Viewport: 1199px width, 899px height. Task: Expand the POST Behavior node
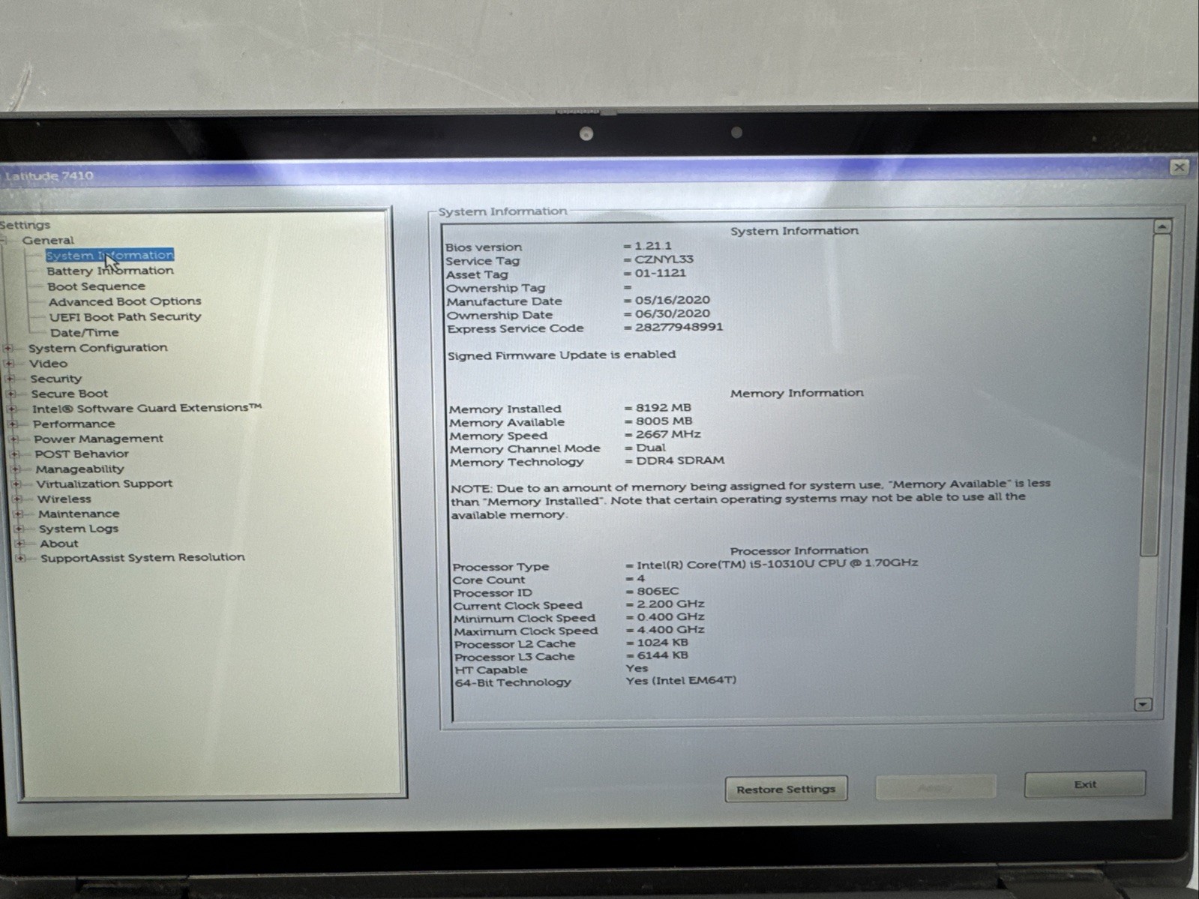coord(14,454)
